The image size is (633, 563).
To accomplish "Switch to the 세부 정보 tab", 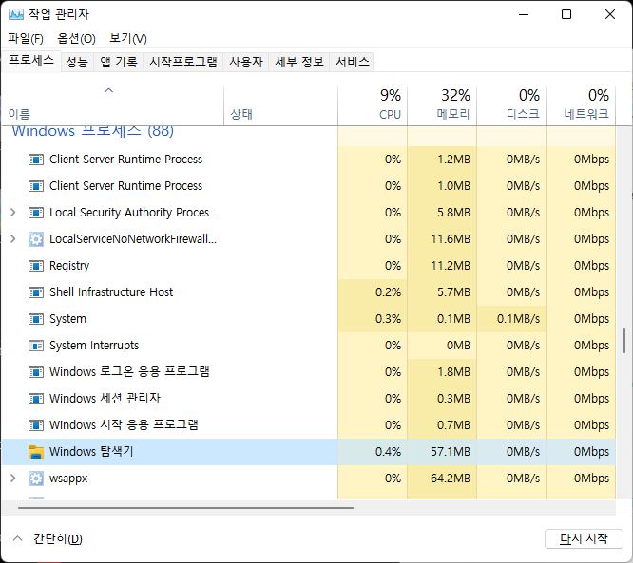I will (x=299, y=62).
